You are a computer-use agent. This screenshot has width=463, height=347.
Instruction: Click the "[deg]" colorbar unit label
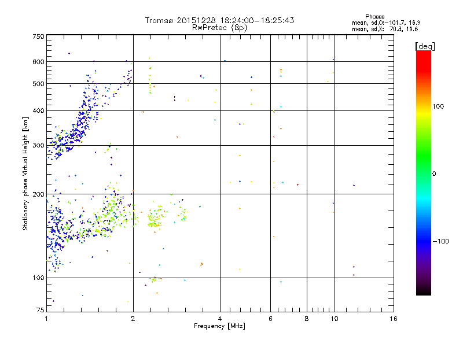point(425,46)
